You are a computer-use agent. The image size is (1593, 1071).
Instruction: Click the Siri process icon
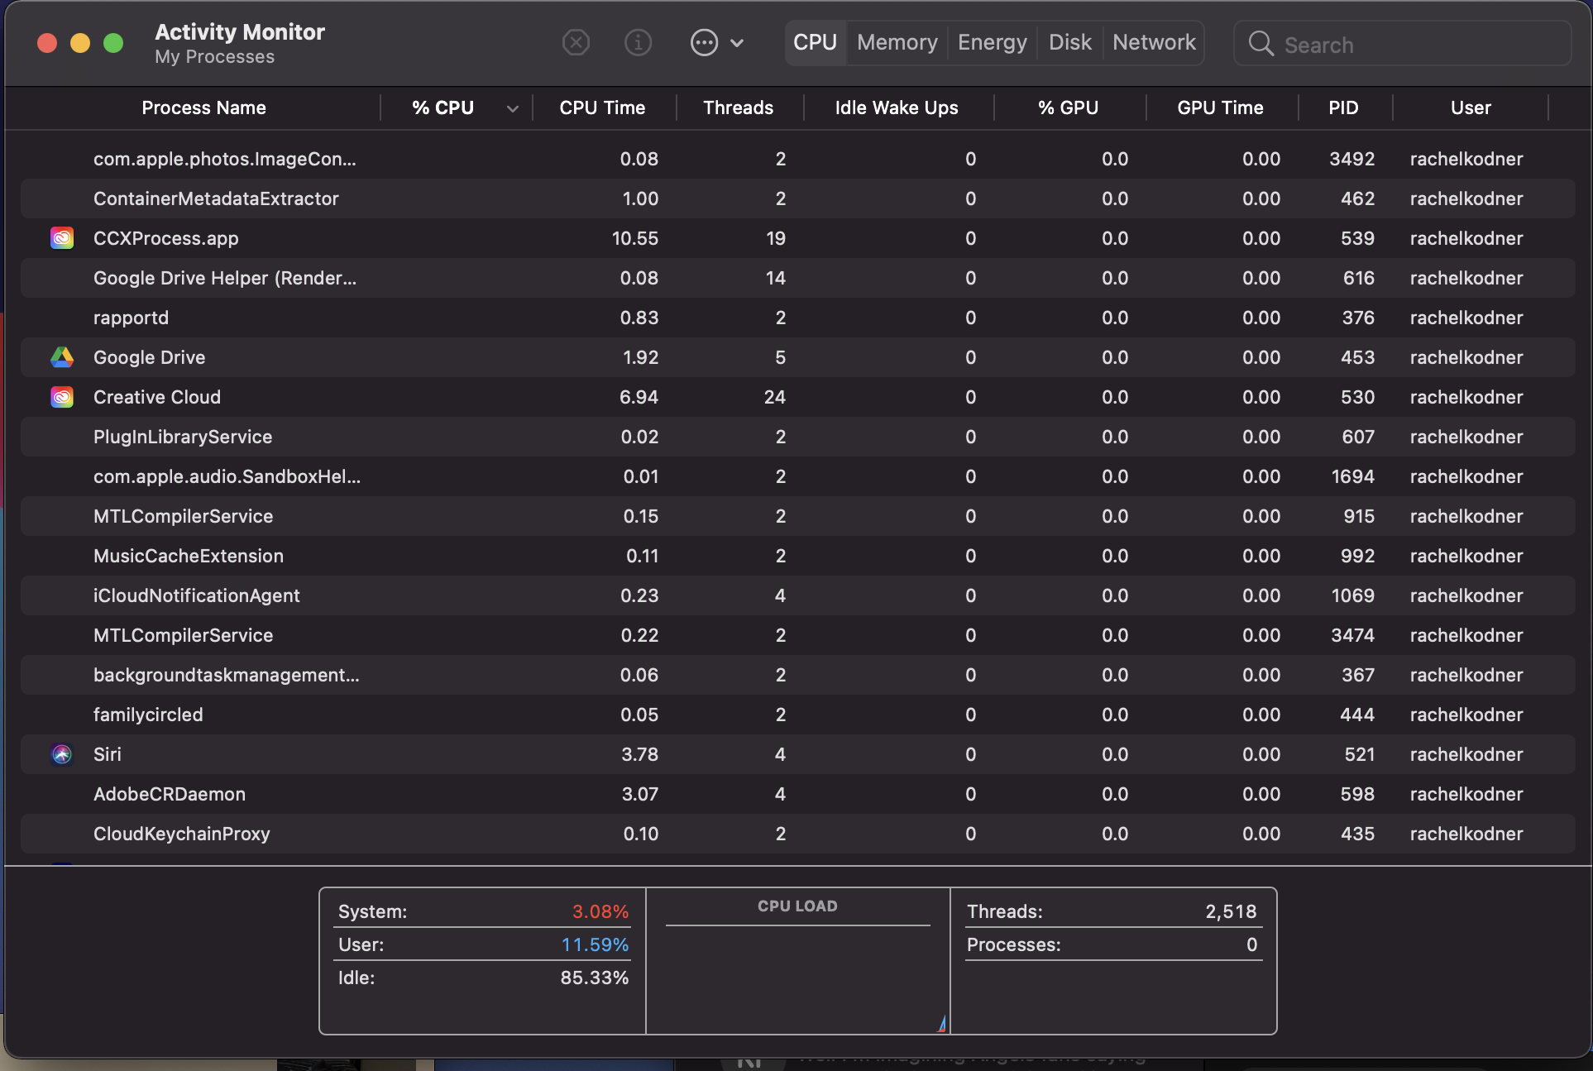click(62, 754)
